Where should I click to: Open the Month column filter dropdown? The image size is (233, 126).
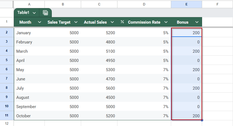(40, 22)
